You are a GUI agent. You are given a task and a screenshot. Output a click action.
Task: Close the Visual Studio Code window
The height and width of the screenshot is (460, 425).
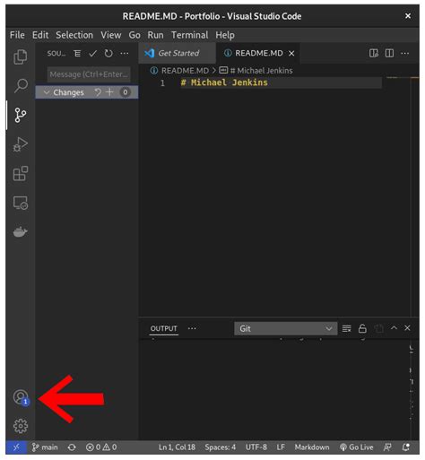coord(408,16)
